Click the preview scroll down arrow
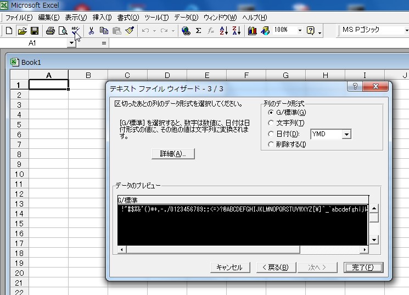This screenshot has width=409, height=295. click(x=374, y=240)
